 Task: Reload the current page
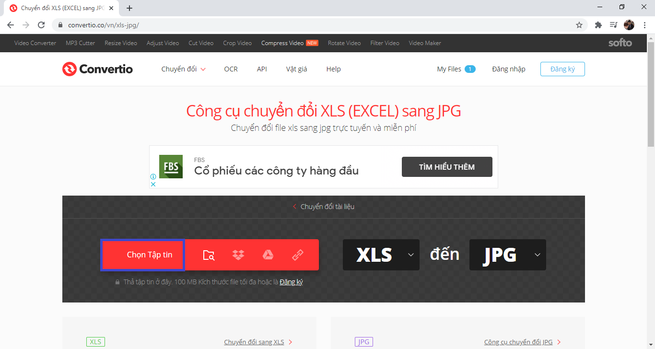(x=41, y=25)
